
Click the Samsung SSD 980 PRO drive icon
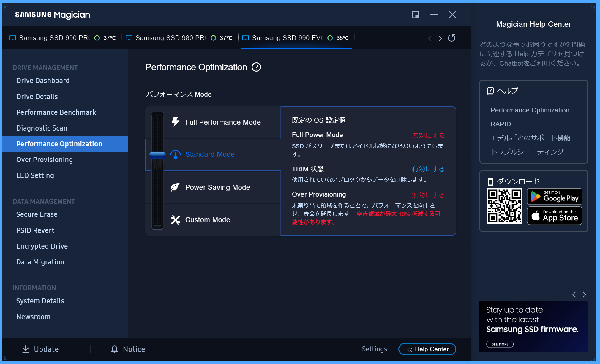click(129, 38)
